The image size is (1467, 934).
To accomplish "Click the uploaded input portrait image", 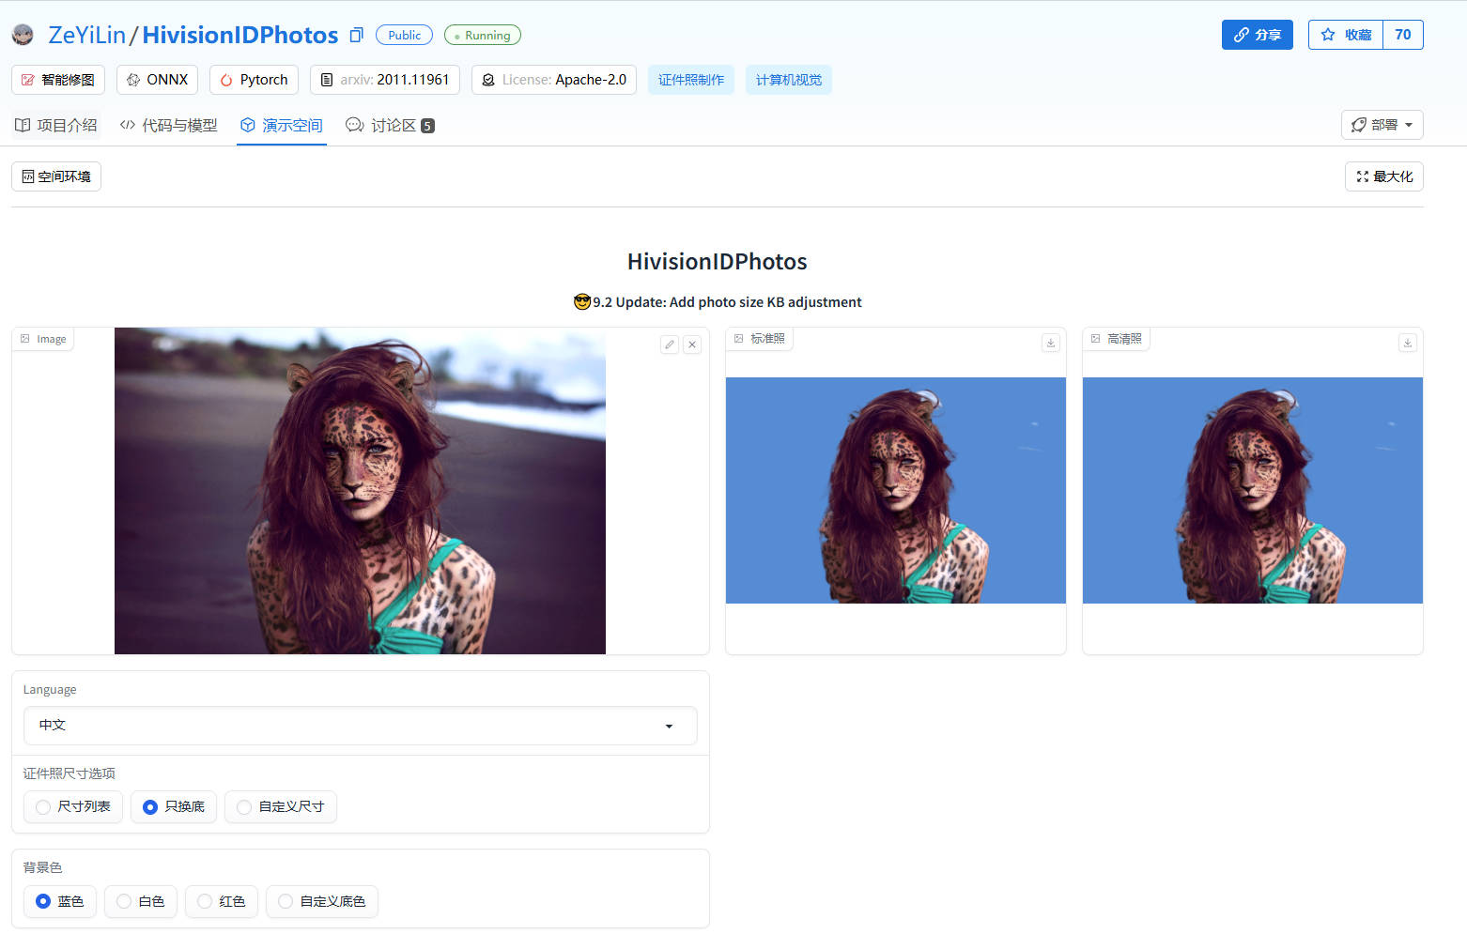I will (360, 491).
